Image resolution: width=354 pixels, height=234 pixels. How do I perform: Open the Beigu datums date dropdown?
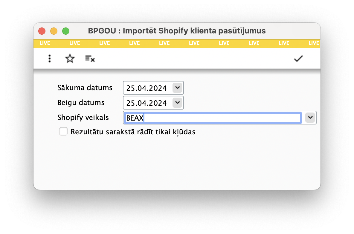tap(177, 102)
